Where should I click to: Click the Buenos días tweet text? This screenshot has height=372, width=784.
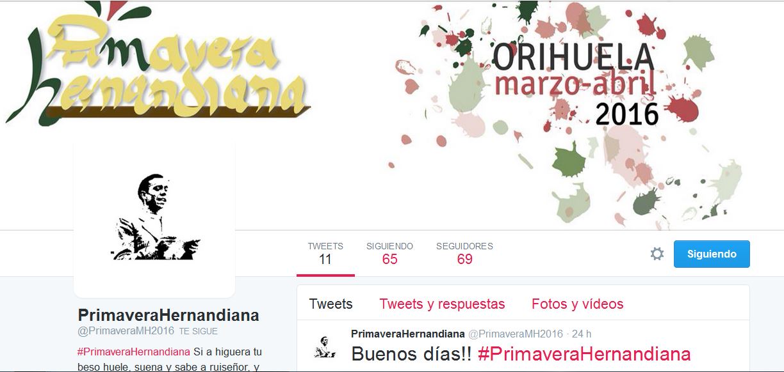(x=411, y=353)
